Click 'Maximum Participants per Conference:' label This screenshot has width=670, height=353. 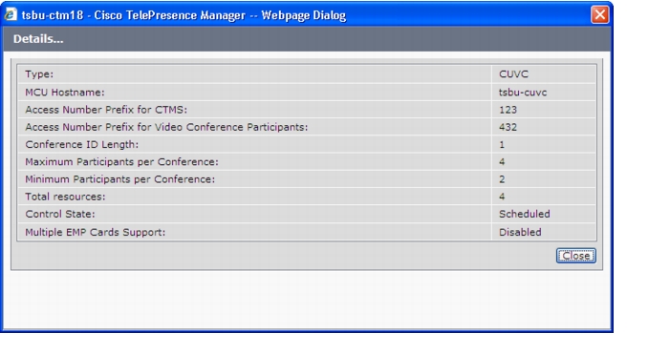(121, 162)
